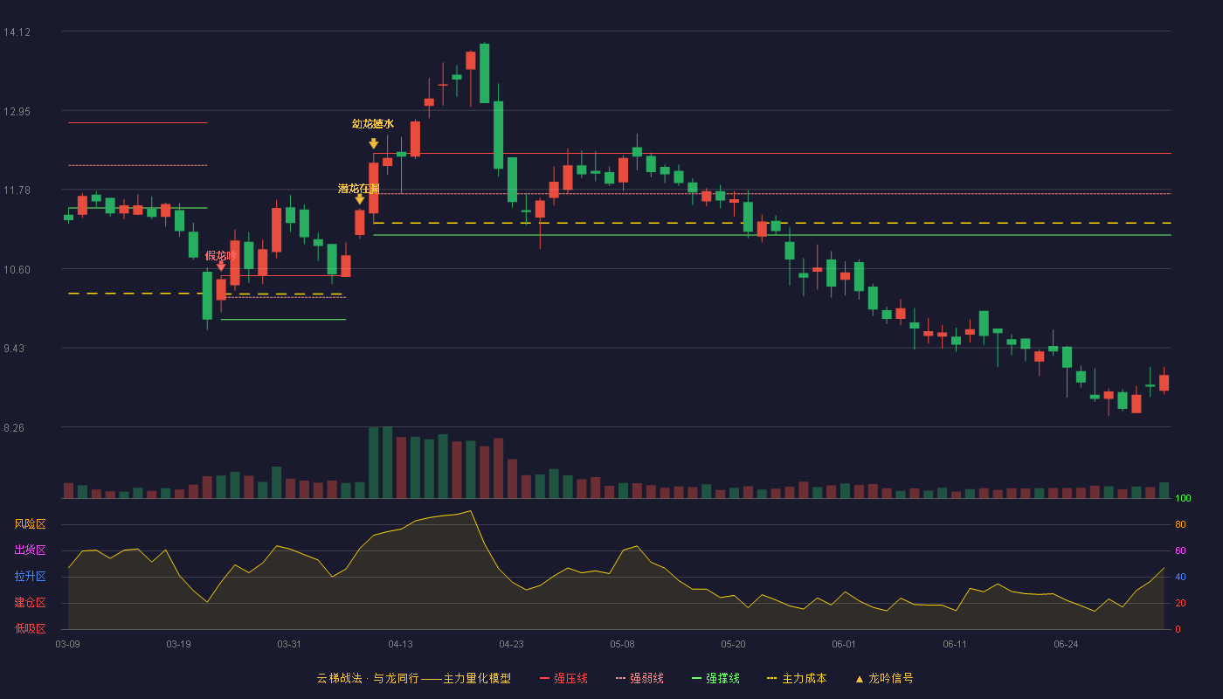Click the green 100 indicator scale value
Image resolution: width=1223 pixels, height=699 pixels.
pyautogui.click(x=1183, y=498)
